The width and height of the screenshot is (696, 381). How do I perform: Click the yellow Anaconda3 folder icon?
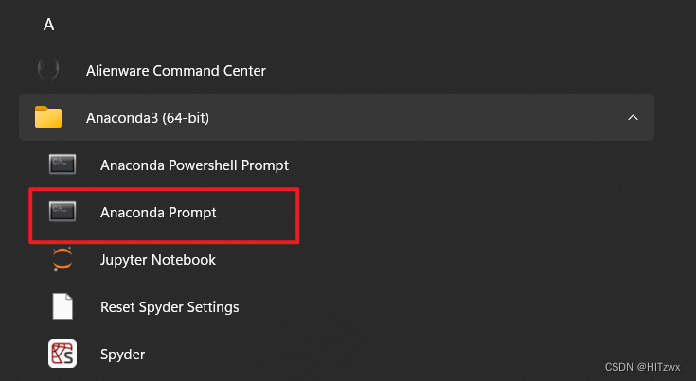48,117
